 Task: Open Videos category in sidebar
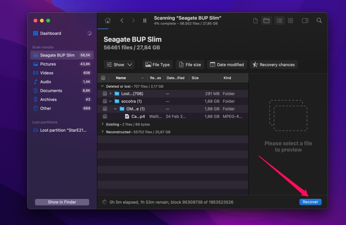(x=62, y=73)
